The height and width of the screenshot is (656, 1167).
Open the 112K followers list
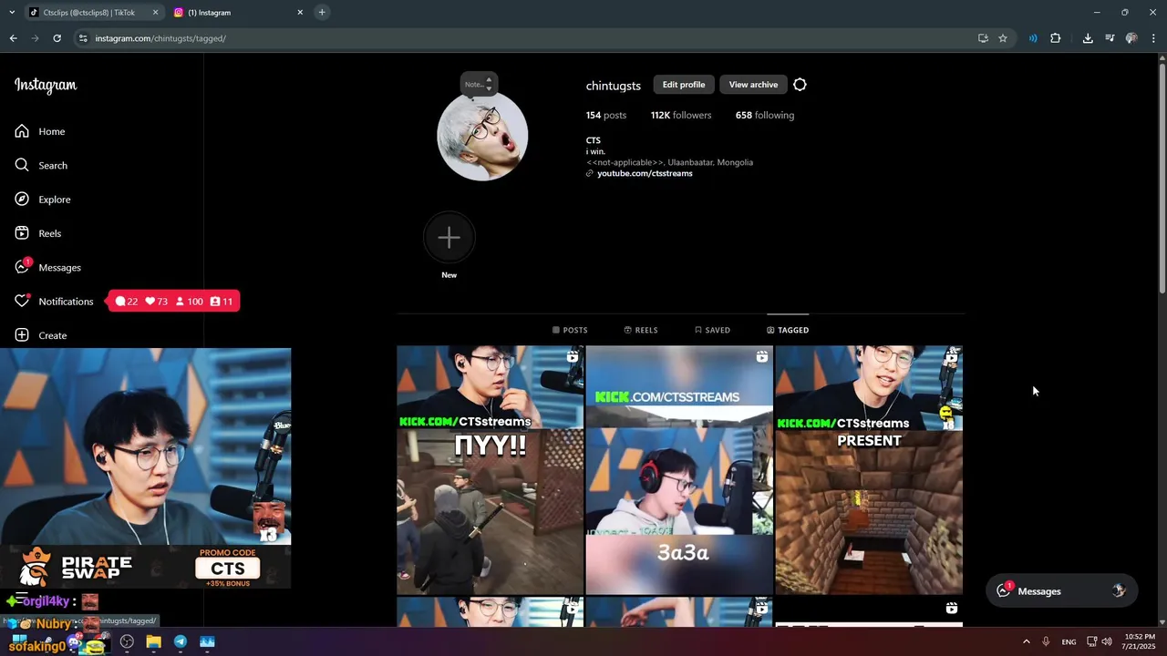tap(681, 115)
